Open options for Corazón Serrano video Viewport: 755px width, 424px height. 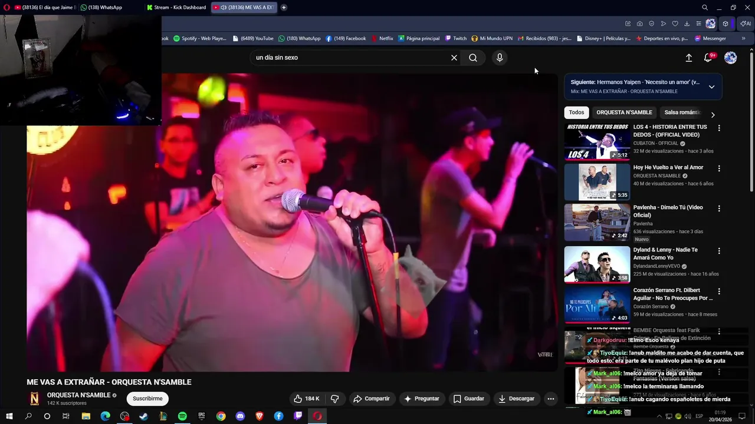point(718,291)
